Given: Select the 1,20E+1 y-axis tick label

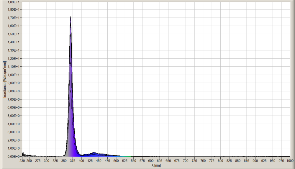Looking at the screenshot, I should (x=14, y=58).
